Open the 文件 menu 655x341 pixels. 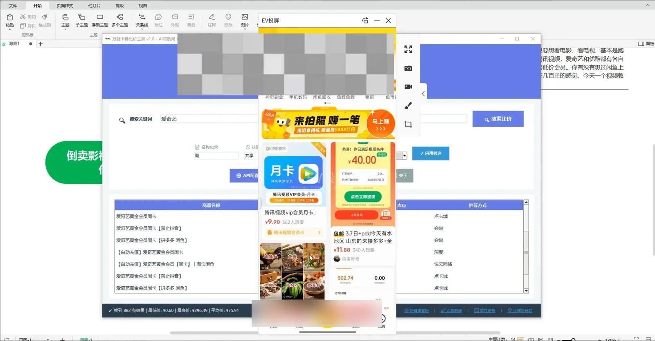click(13, 6)
